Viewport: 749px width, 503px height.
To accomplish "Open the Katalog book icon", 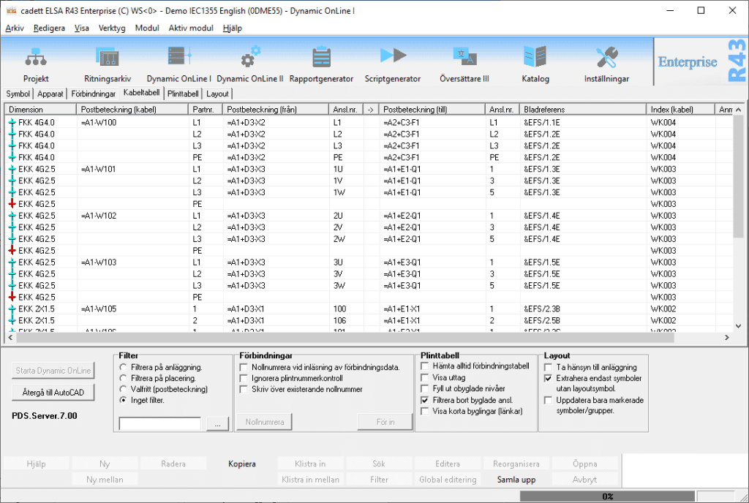I will 535,58.
